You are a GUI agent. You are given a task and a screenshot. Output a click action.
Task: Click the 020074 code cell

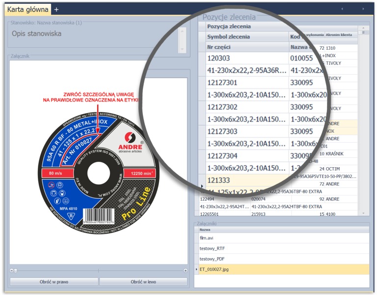coord(271,199)
